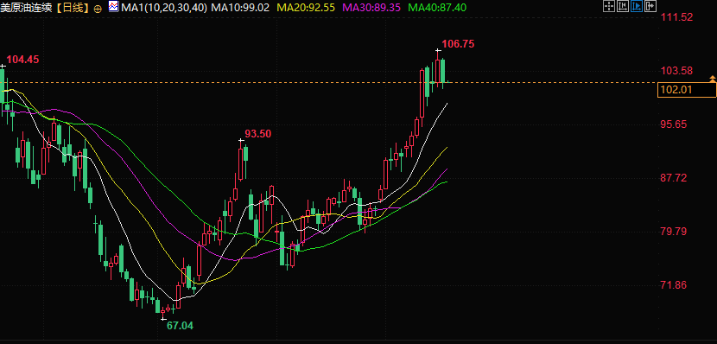Click the 93.50 peak price label
This screenshot has height=344, width=717.
point(258,134)
